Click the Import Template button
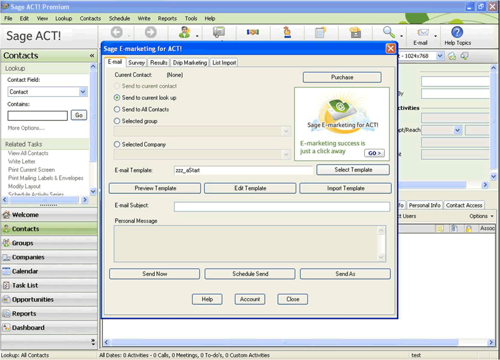 (346, 189)
